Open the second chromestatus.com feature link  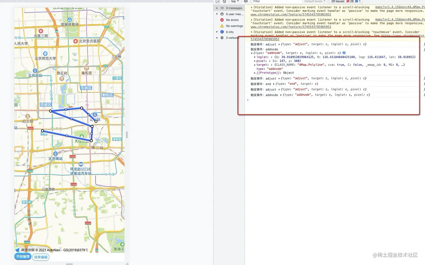(x=291, y=27)
